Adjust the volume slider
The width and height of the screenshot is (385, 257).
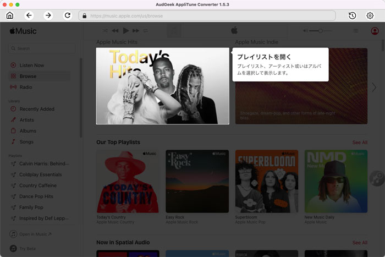point(320,31)
